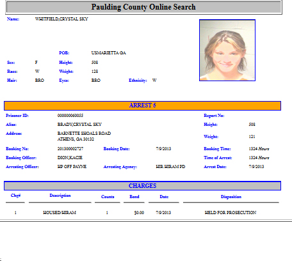The width and height of the screenshot is (292, 271).
Task: Click the Counts column header
Action: click(108, 197)
